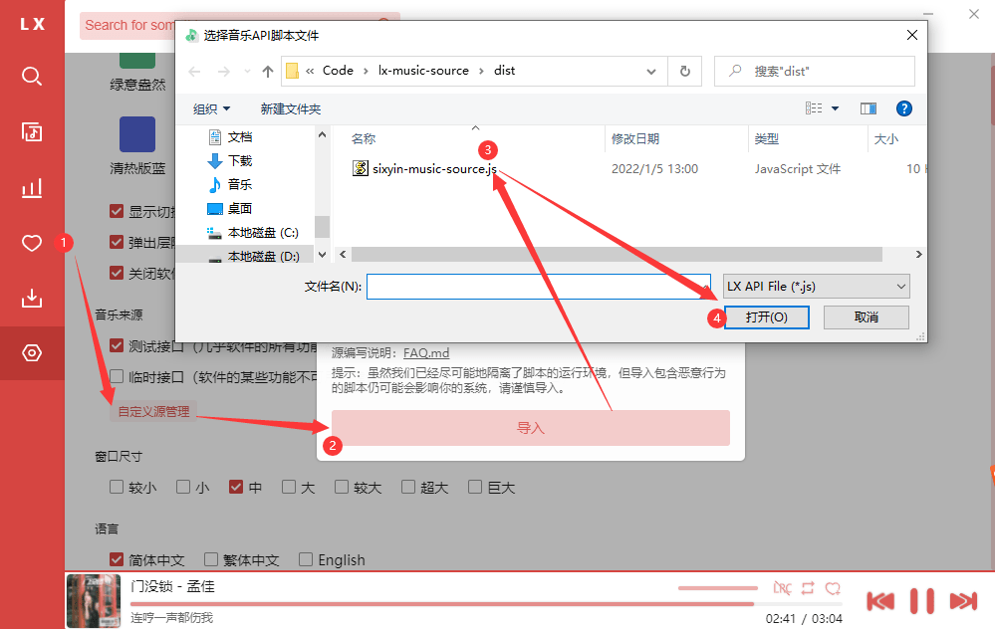Enable the English language checkbox
Screen dimensions: 995x629
(x=306, y=559)
